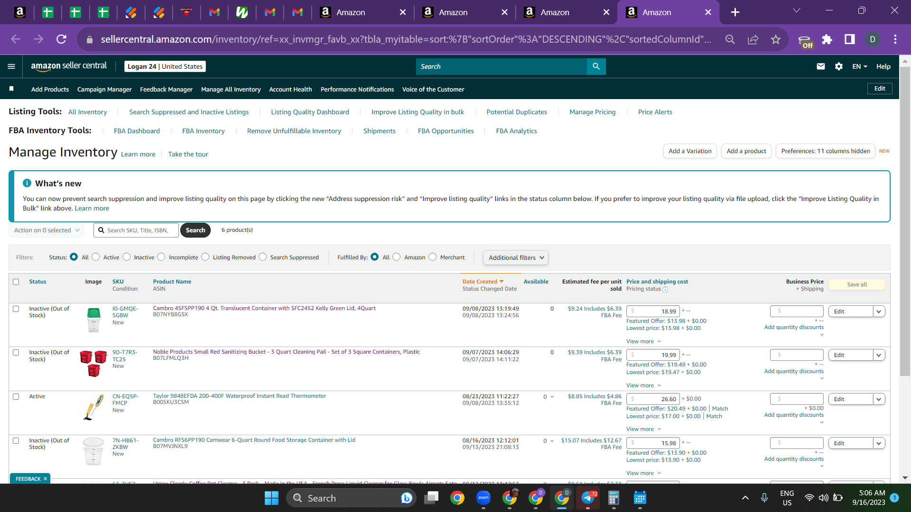Open Telegram from the taskbar
911x512 pixels.
click(588, 498)
